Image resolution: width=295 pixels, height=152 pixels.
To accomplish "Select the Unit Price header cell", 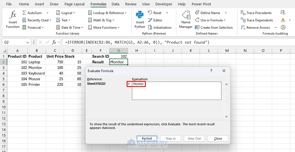I will [x=55, y=56].
